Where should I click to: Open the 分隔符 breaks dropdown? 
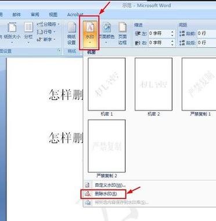point(48,24)
